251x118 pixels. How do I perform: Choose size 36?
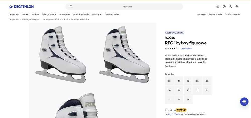pyautogui.click(x=188, y=100)
